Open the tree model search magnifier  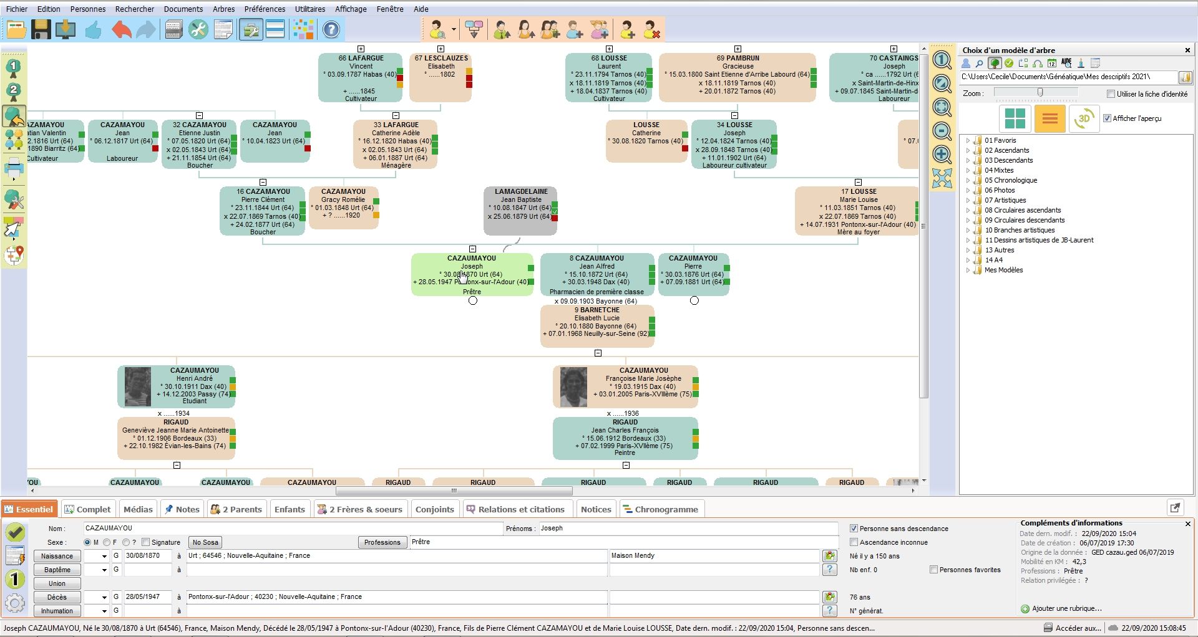(978, 63)
